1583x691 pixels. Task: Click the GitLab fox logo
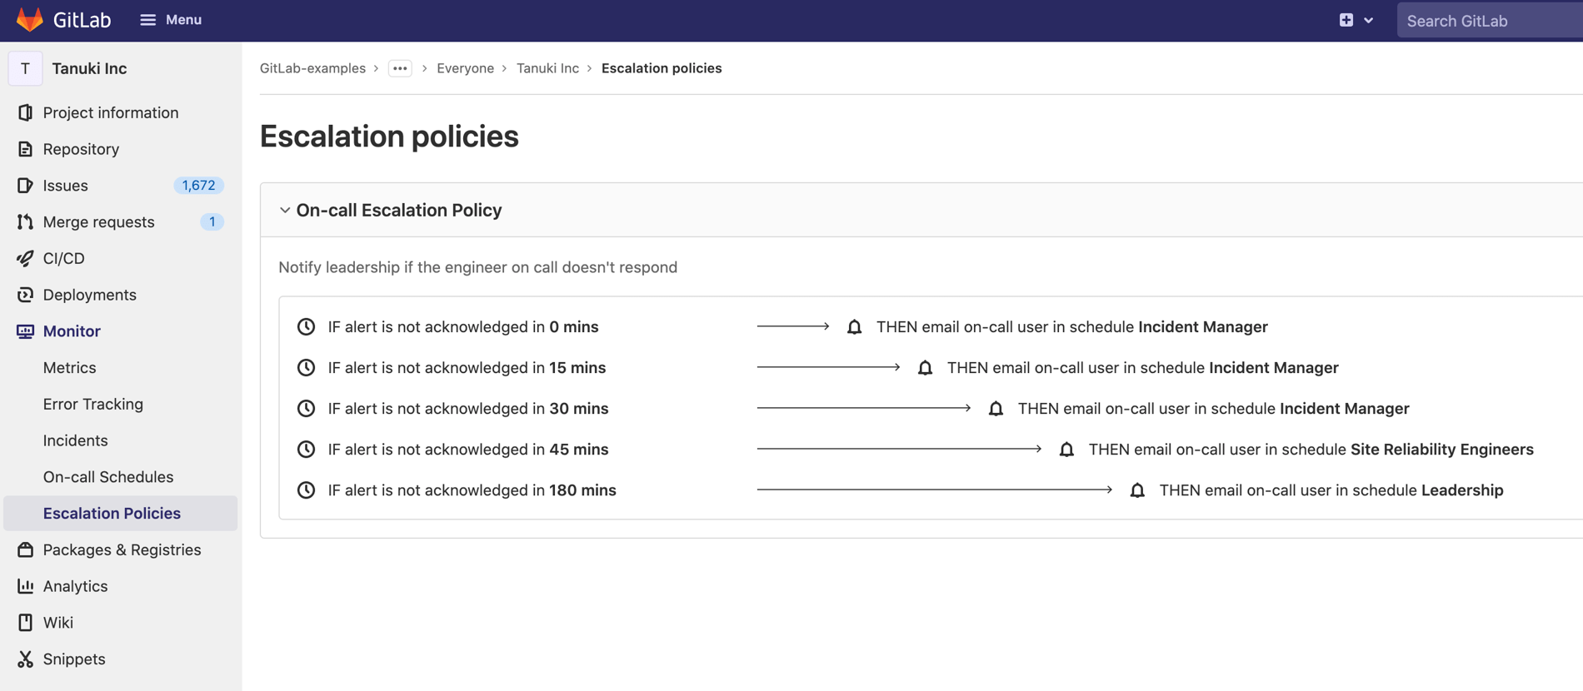pos(30,20)
